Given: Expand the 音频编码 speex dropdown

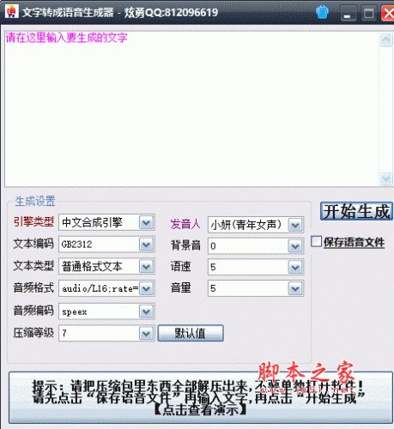Looking at the screenshot, I should click(x=146, y=311).
